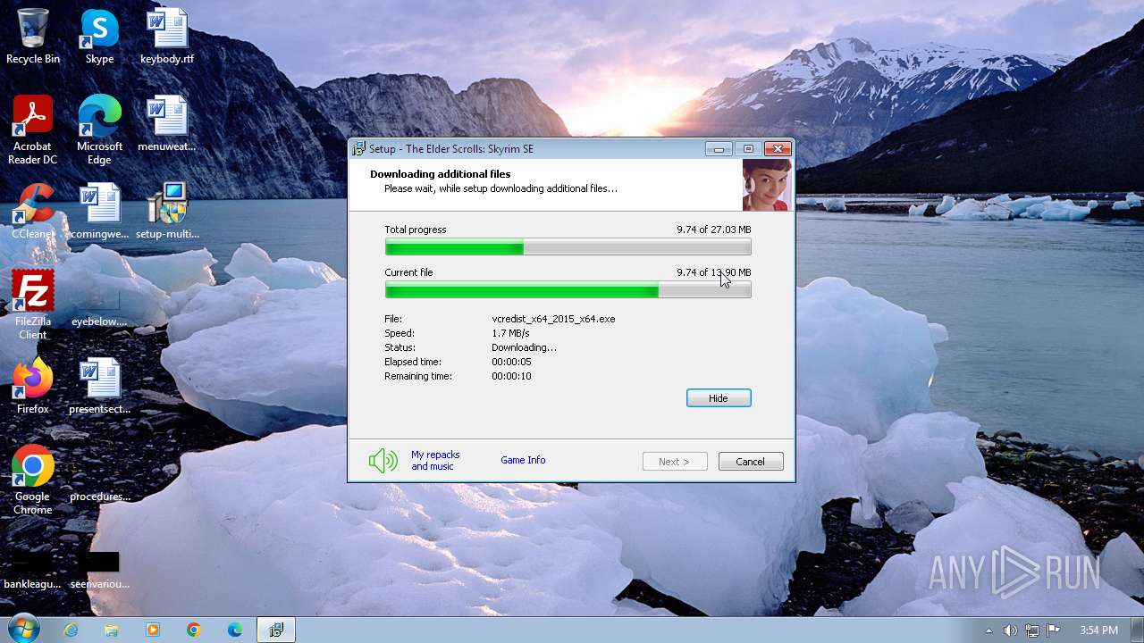
Task: Launch Internet Explorer from the taskbar
Action: pos(71,630)
